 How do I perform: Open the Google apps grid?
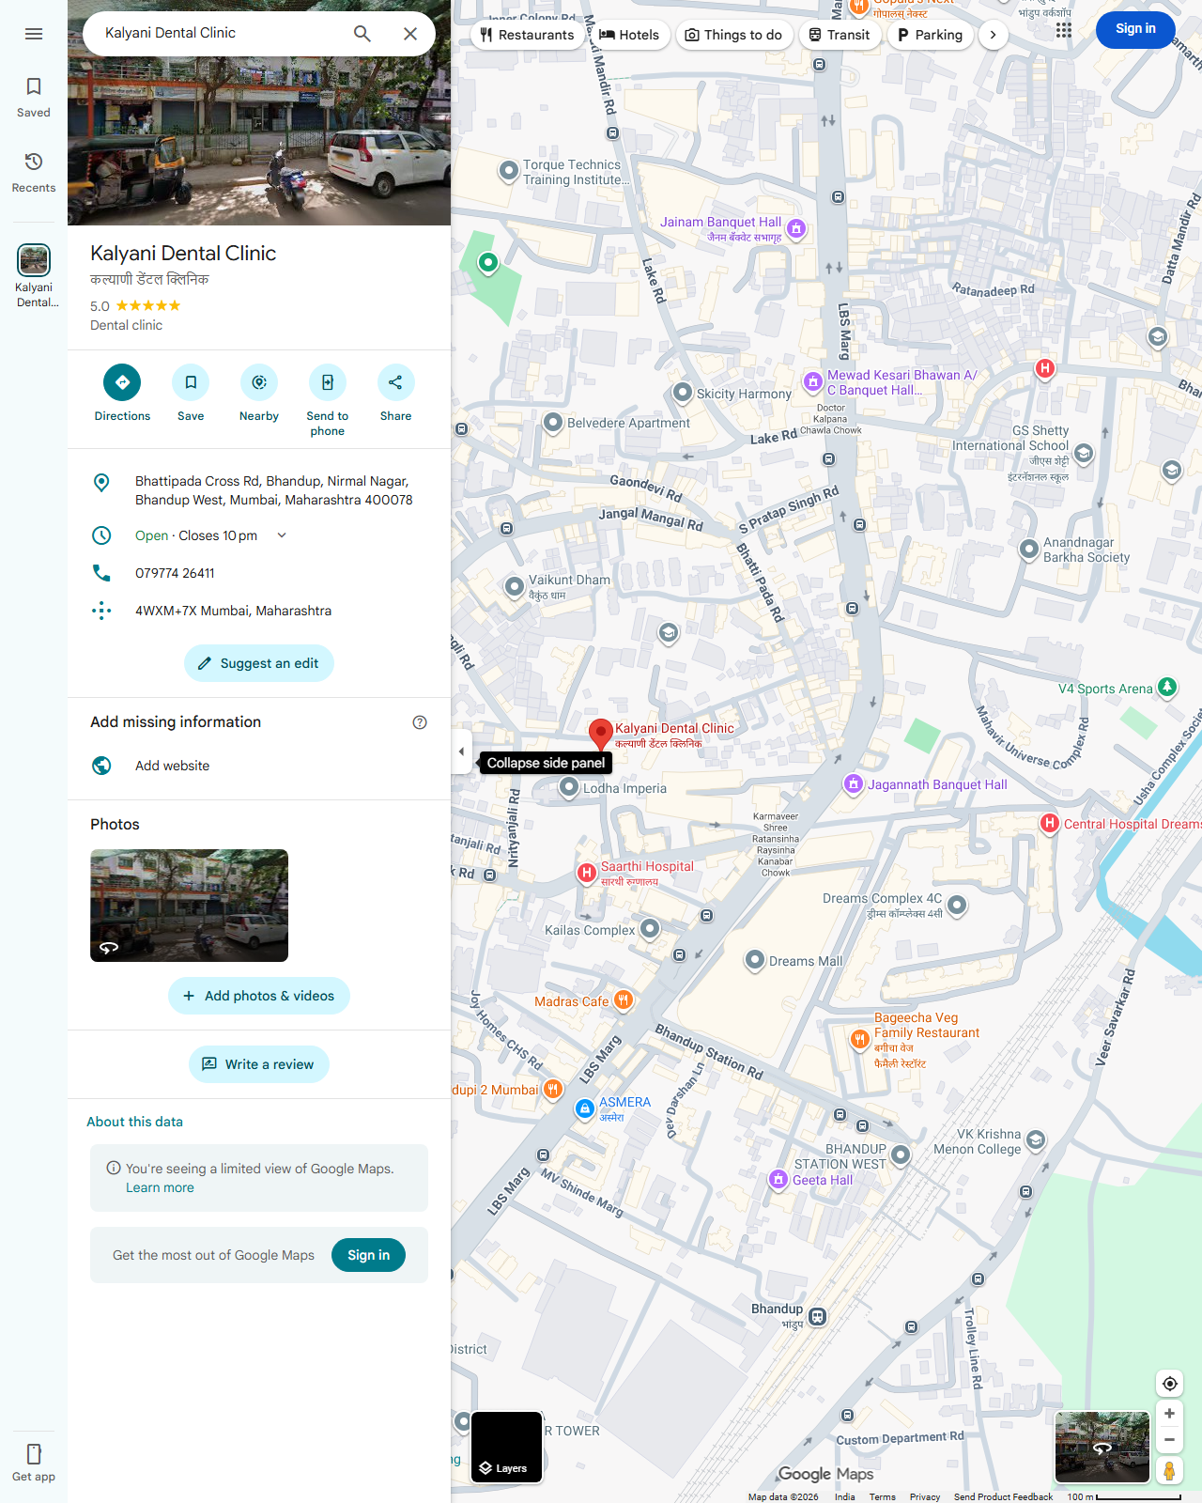[1063, 30]
